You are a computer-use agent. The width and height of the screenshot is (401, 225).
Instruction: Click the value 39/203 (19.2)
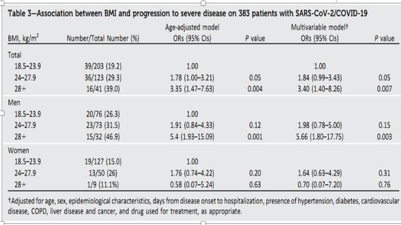pos(103,66)
